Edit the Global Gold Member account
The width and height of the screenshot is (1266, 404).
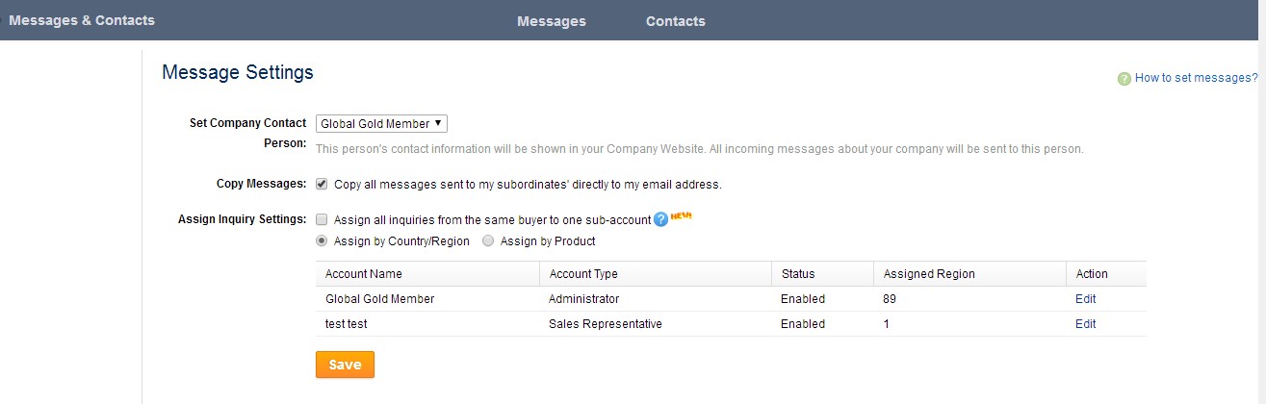point(1085,299)
